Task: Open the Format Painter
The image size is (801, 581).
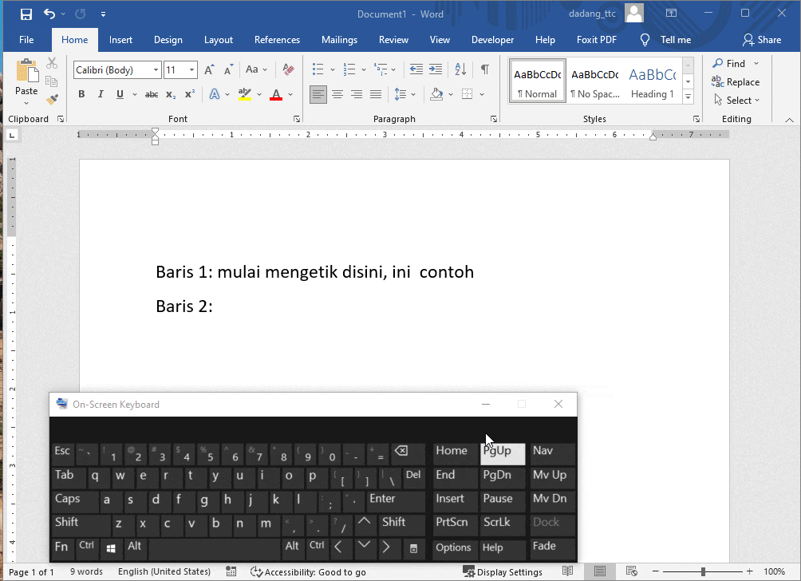Action: click(52, 99)
